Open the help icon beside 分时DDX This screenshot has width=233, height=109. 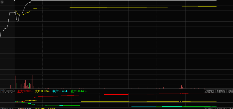pyautogui.click(x=2, y=108)
